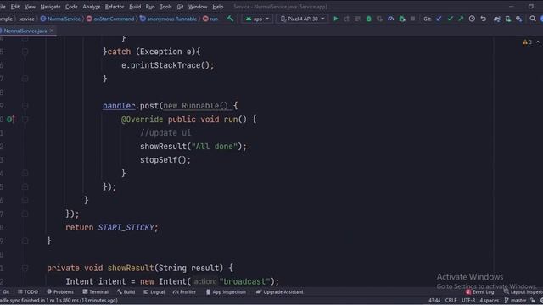
Task: Click the run breadcrumb item
Action: coord(210,19)
